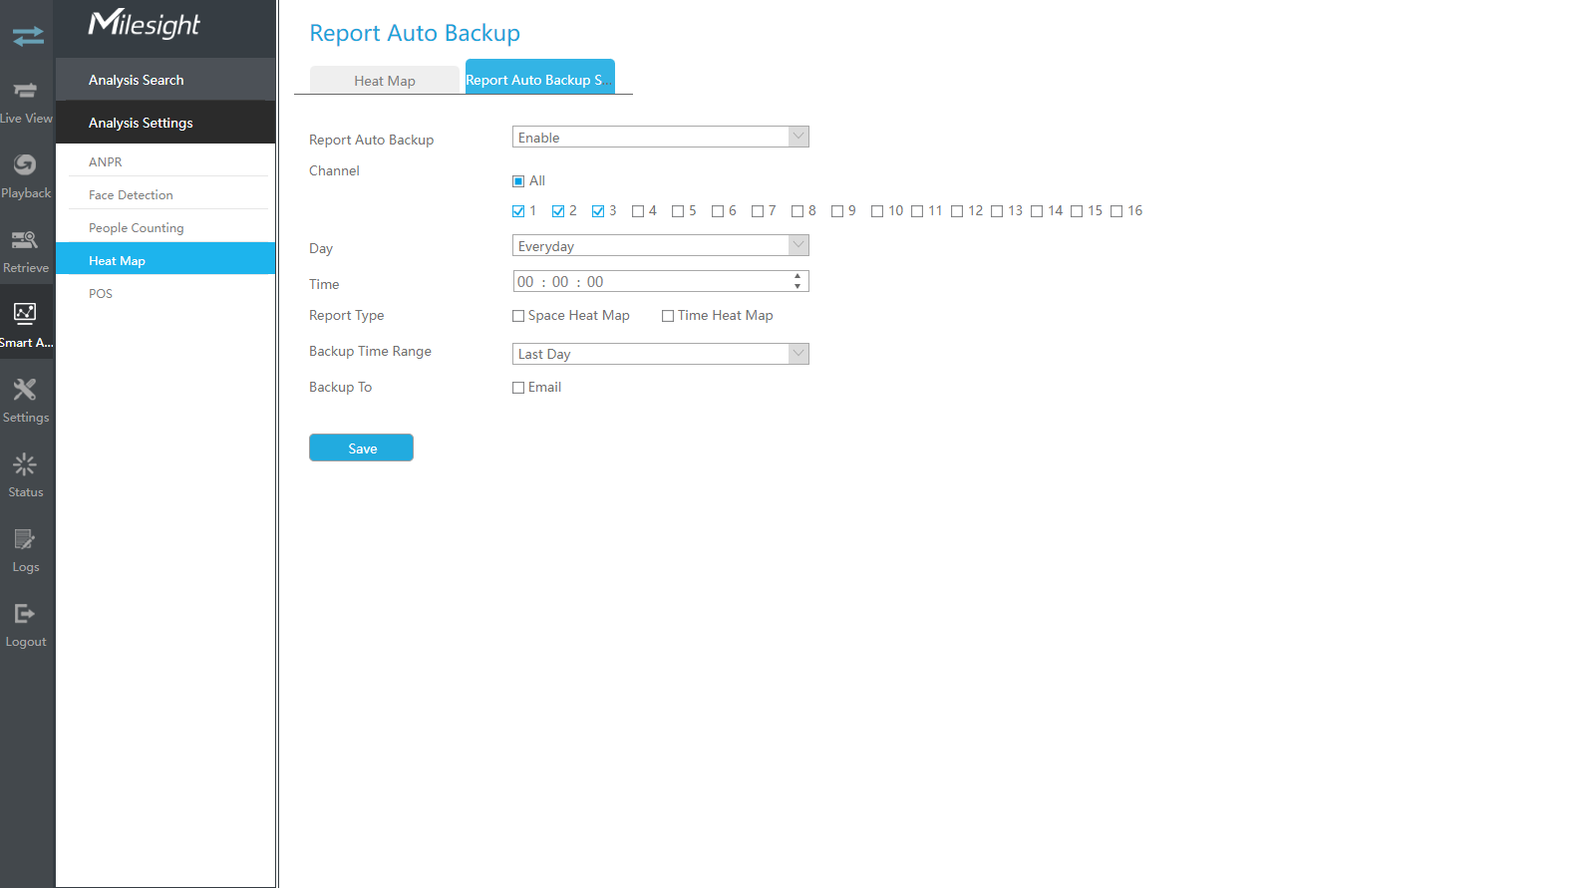Click the hours field in Time
1589x888 pixels.
click(x=525, y=282)
